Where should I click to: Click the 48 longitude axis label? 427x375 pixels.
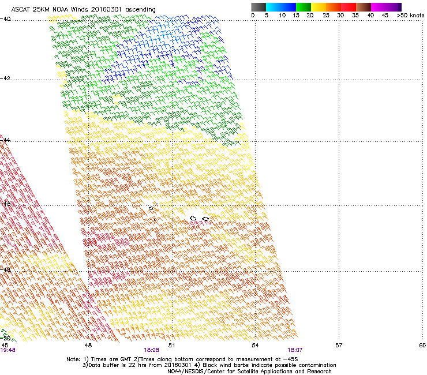(88, 346)
